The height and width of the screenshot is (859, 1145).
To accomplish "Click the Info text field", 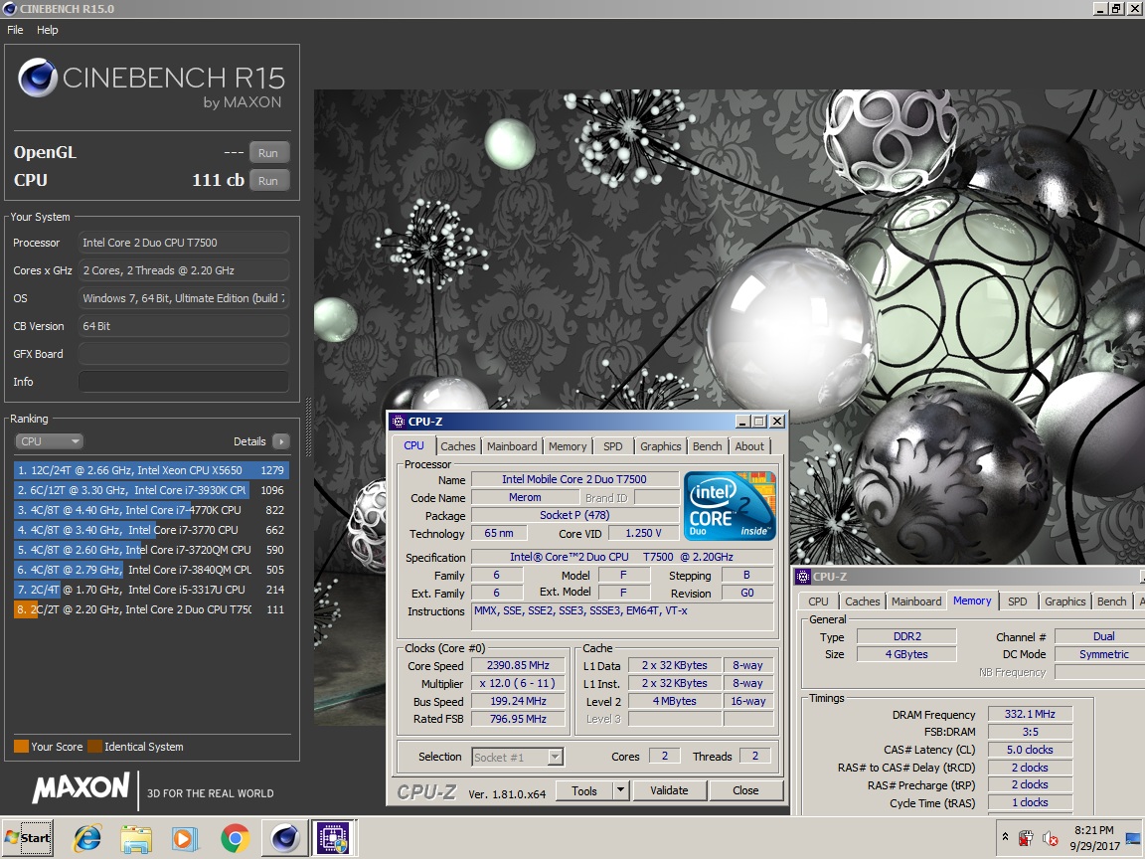I will [183, 382].
